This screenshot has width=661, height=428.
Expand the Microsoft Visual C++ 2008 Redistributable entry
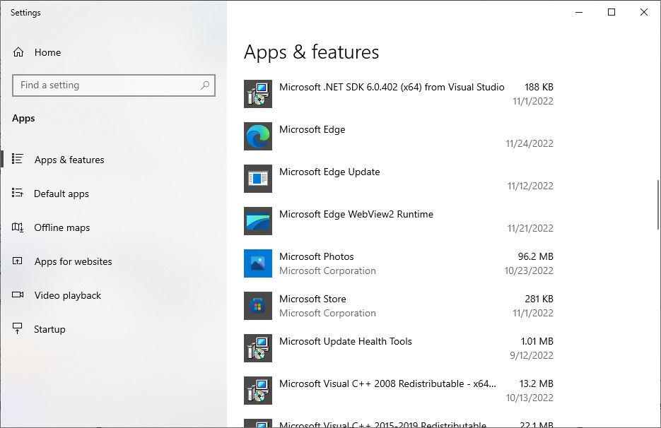[x=399, y=391]
